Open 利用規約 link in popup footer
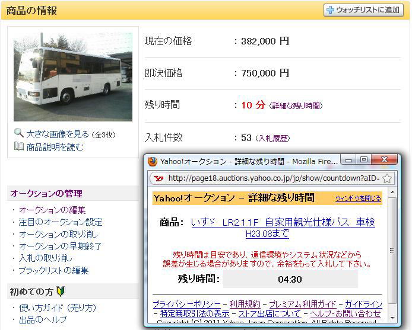The image size is (412, 330). [245, 305]
